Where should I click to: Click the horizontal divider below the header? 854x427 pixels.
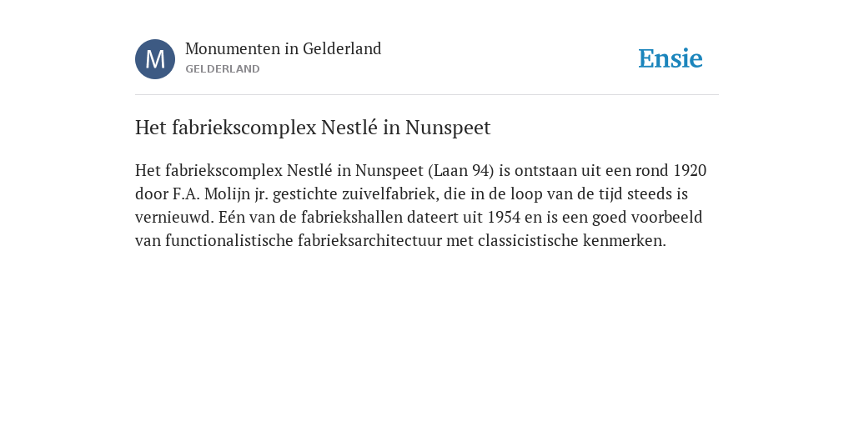point(427,95)
